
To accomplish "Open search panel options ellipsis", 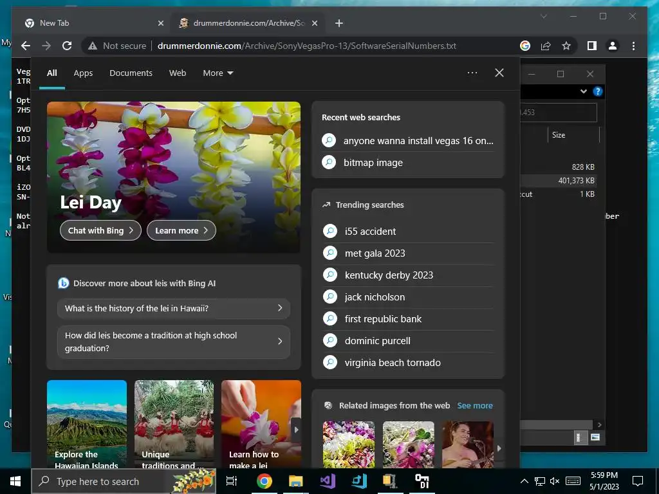I will 472,73.
